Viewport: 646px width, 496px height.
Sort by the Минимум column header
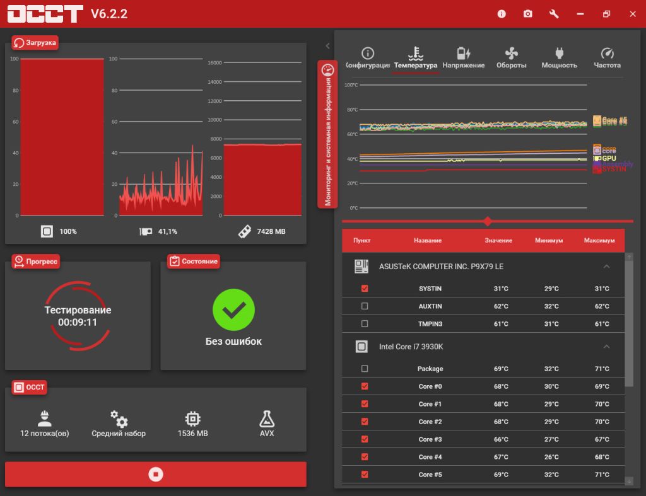[549, 240]
